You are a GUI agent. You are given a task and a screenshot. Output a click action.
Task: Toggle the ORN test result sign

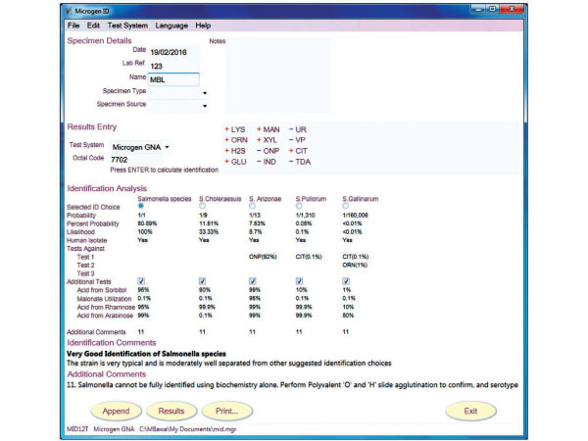pos(227,140)
